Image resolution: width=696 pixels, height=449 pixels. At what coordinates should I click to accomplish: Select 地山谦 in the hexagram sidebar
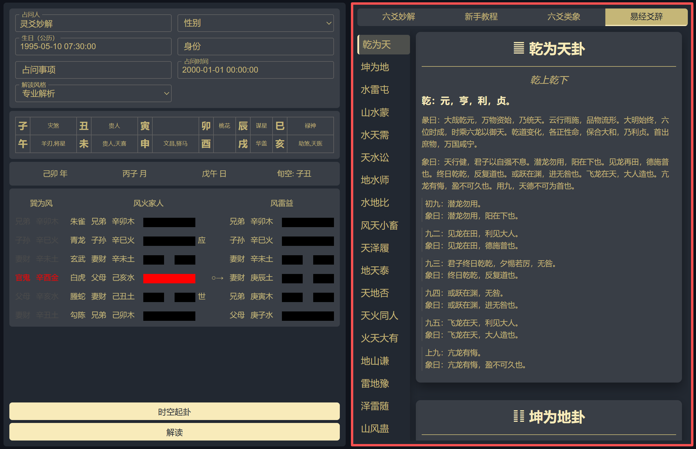coord(375,361)
